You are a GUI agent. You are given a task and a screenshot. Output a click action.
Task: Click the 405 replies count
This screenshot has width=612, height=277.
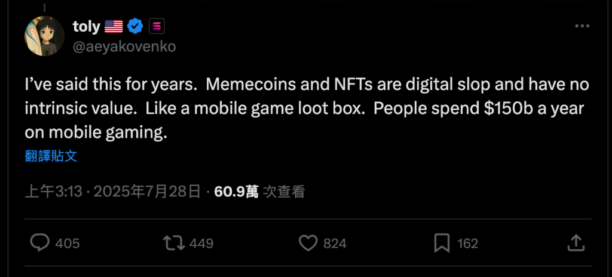point(68,244)
